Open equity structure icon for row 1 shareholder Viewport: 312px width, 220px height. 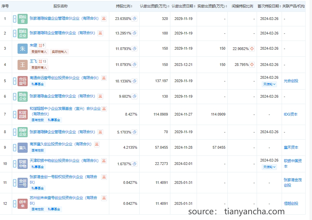click(104, 19)
